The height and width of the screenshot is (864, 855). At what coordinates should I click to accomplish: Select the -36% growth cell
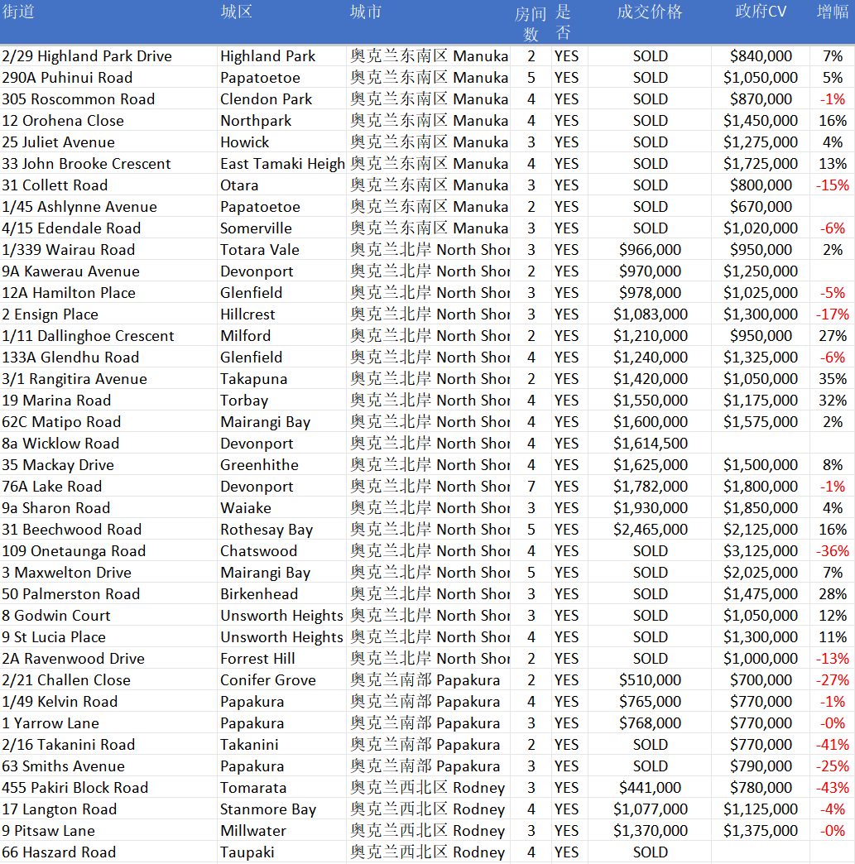(833, 550)
